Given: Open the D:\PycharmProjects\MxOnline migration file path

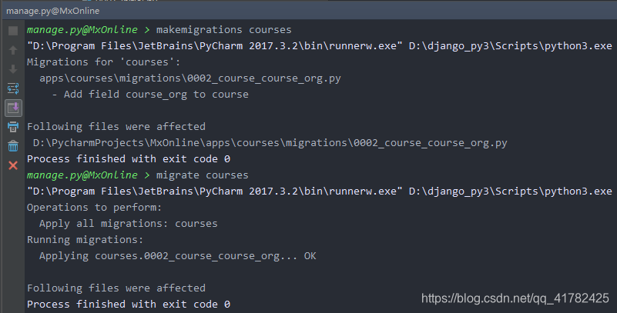Looking at the screenshot, I should tap(270, 142).
